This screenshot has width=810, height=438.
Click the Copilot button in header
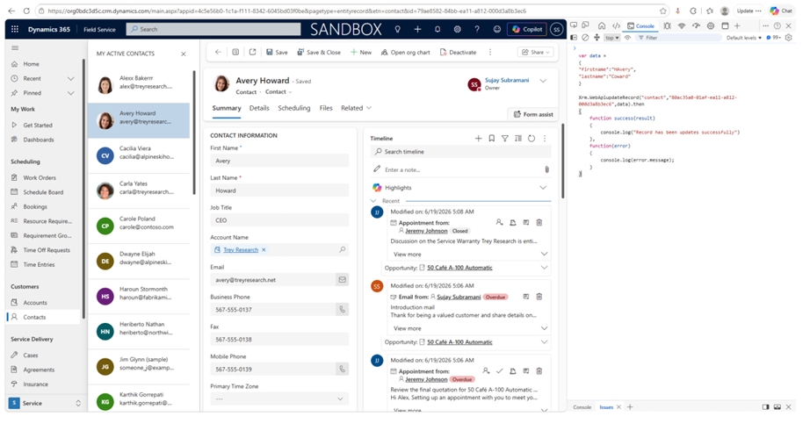pos(527,30)
